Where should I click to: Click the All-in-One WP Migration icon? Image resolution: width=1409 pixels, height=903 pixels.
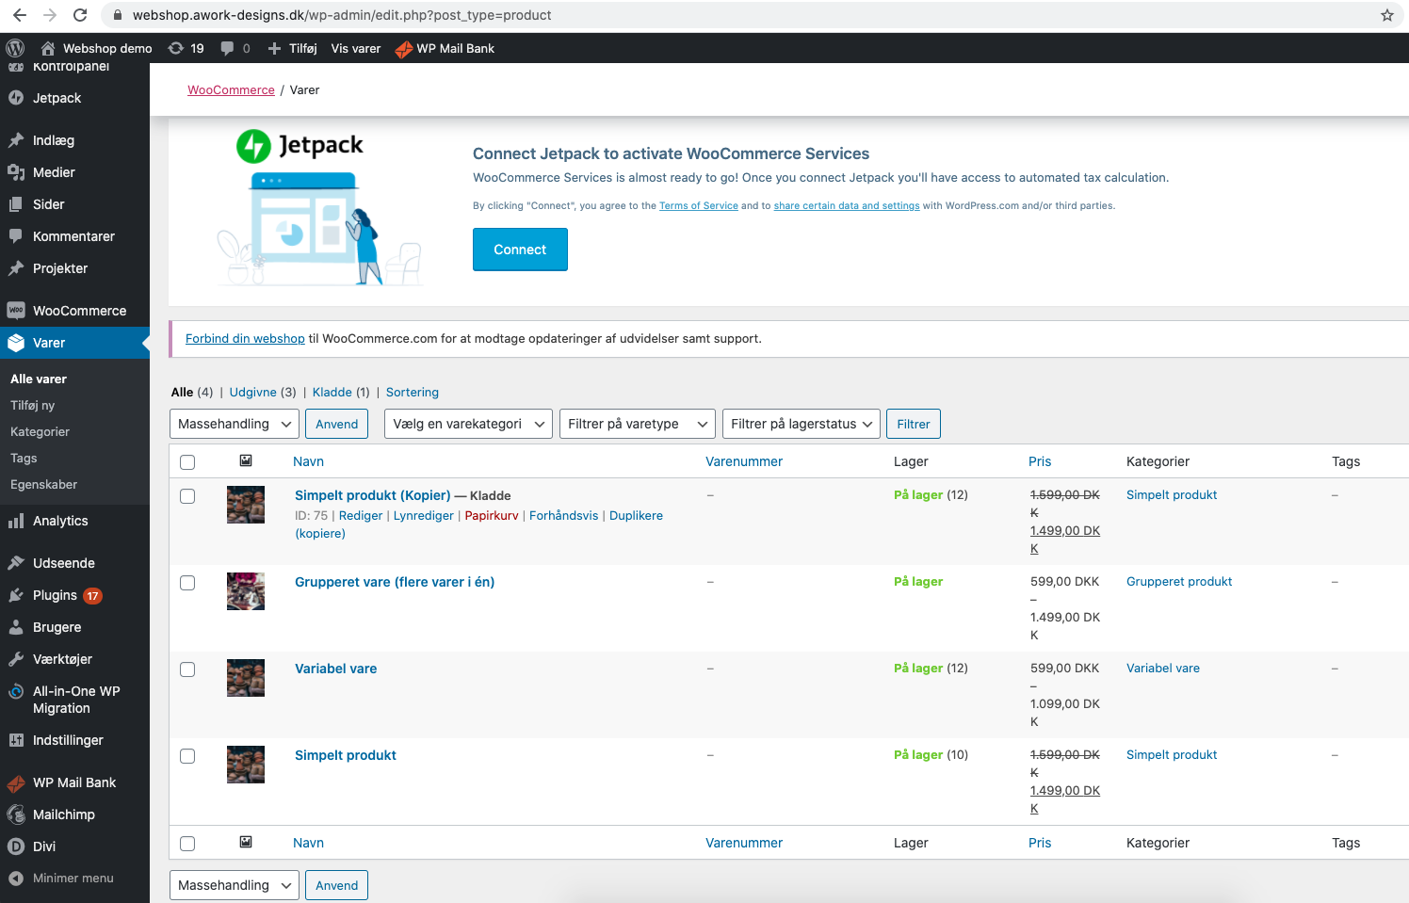(x=16, y=691)
